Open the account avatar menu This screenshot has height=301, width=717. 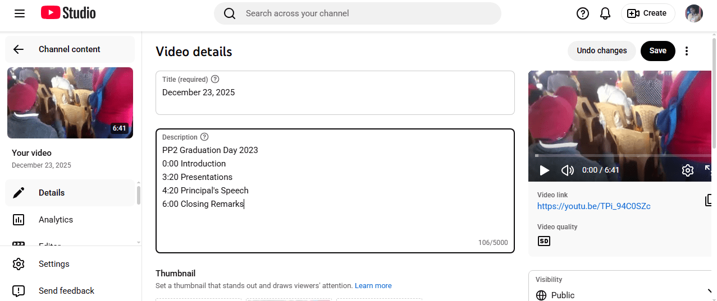(694, 13)
